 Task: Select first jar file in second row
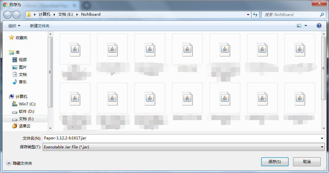(x=75, y=98)
